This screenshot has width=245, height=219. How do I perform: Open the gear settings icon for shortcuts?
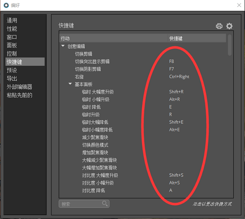pyautogui.click(x=229, y=26)
